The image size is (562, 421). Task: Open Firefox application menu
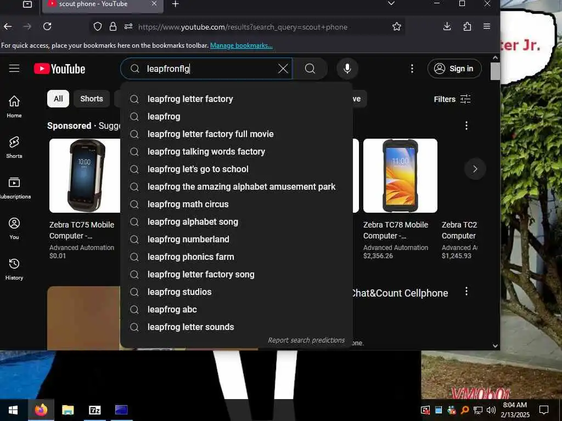click(x=487, y=26)
